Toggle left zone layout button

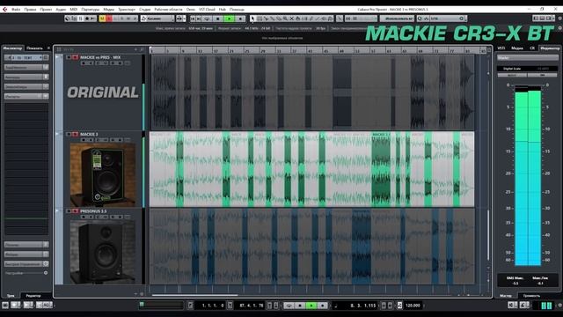point(536,18)
